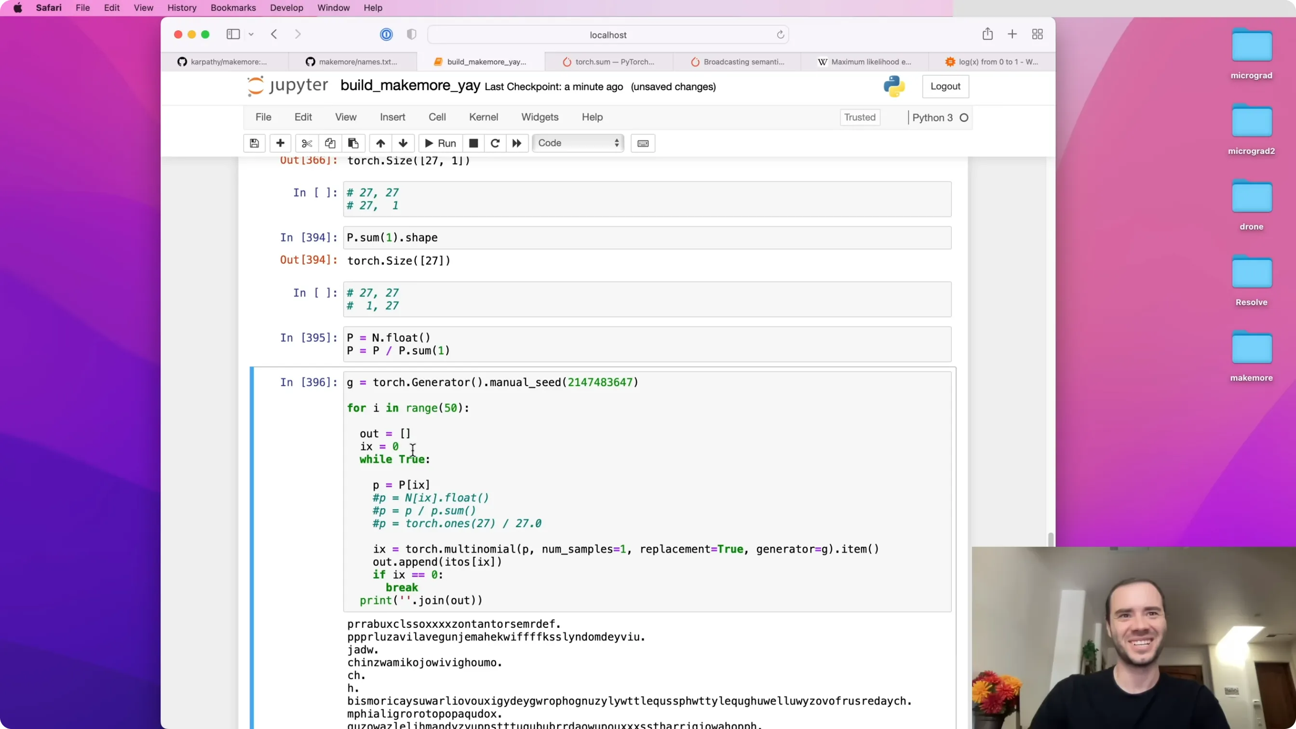Viewport: 1296px width, 729px height.
Task: Move selected cell down with arrow icon
Action: (x=403, y=143)
